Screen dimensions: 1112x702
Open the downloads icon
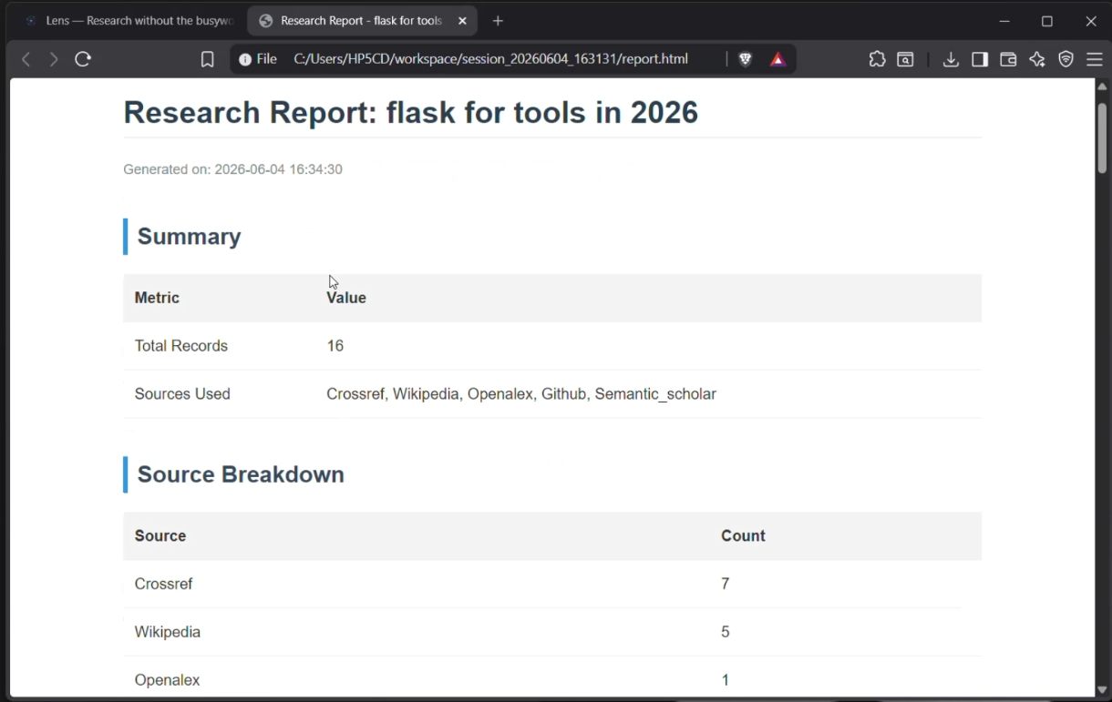click(x=951, y=59)
